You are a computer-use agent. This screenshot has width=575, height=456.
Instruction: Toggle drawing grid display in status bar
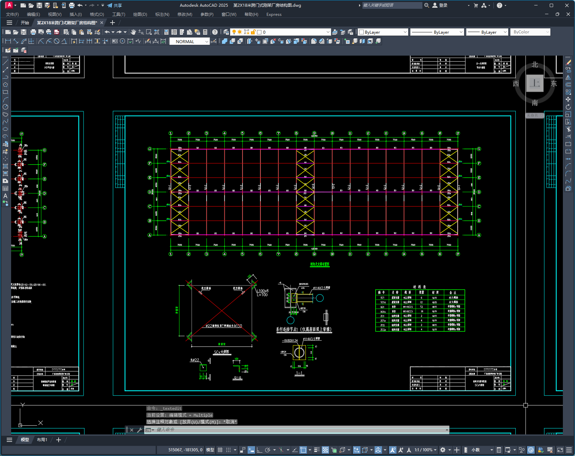(x=220, y=450)
